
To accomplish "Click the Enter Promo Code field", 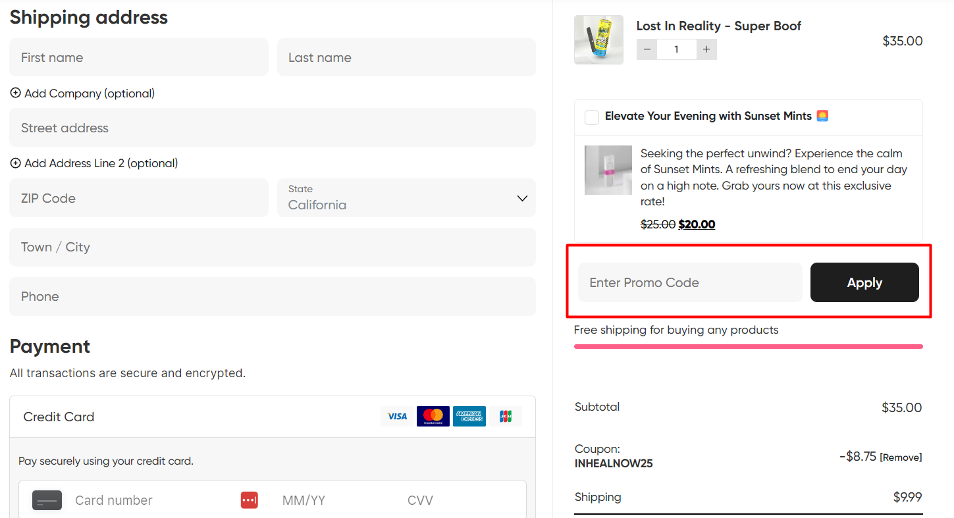I will tap(690, 282).
